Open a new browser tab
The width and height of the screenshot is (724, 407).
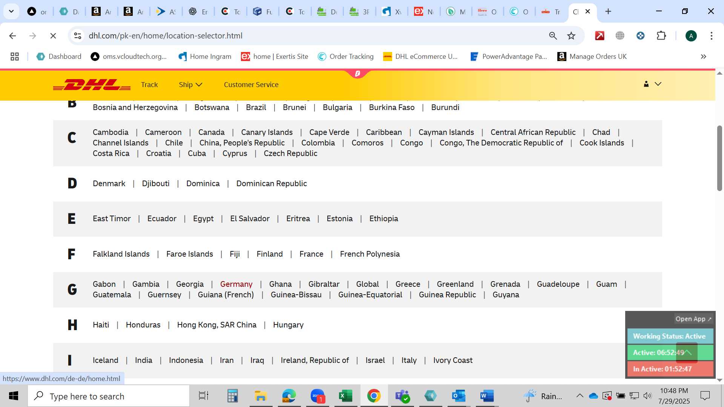(x=608, y=11)
